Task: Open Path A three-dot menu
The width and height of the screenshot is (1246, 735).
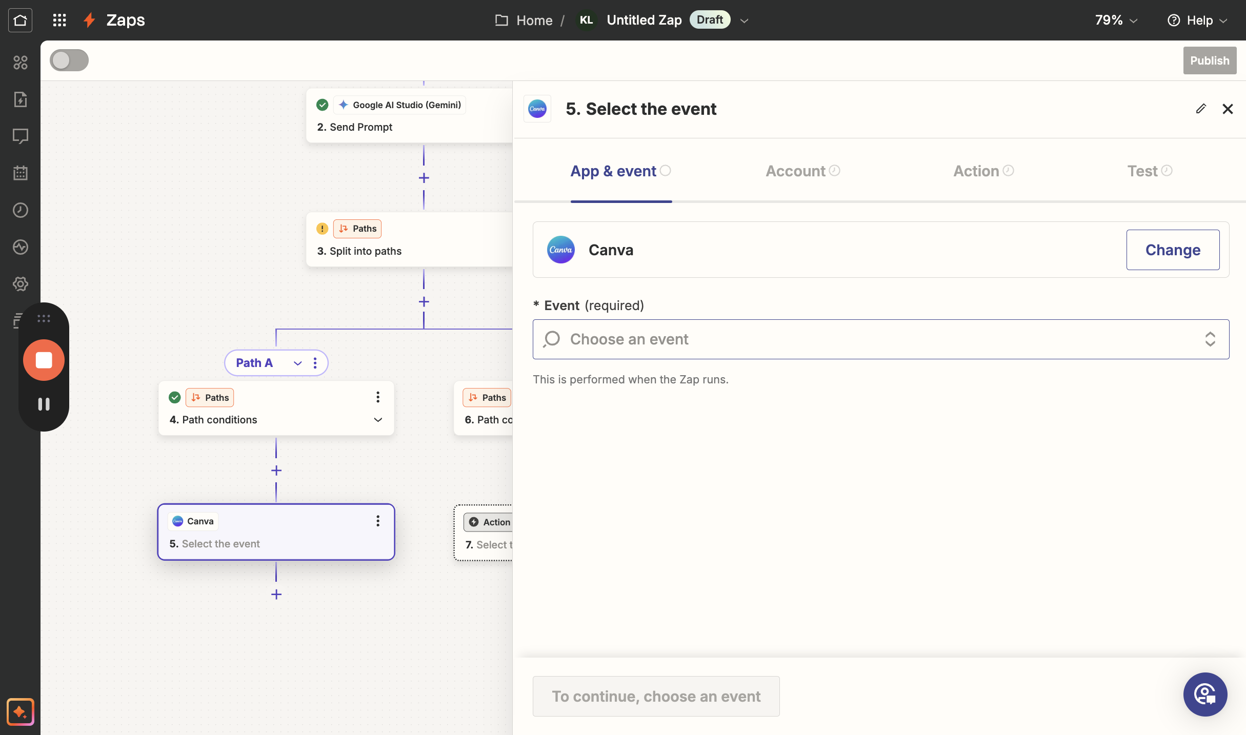Action: (x=315, y=363)
